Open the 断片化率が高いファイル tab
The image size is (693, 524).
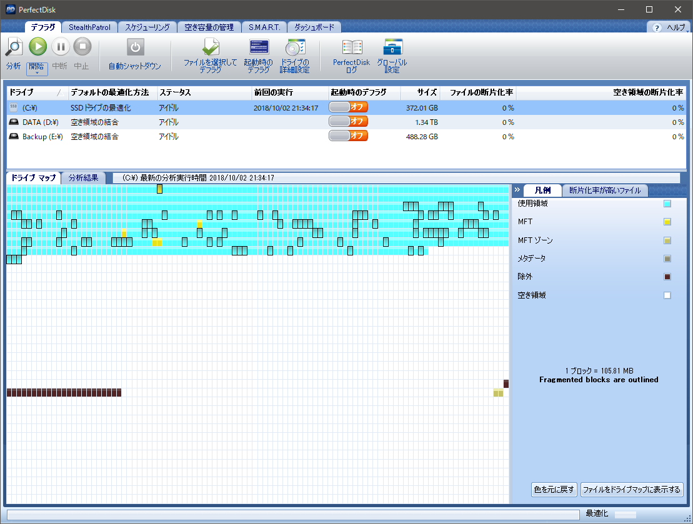pyautogui.click(x=605, y=190)
